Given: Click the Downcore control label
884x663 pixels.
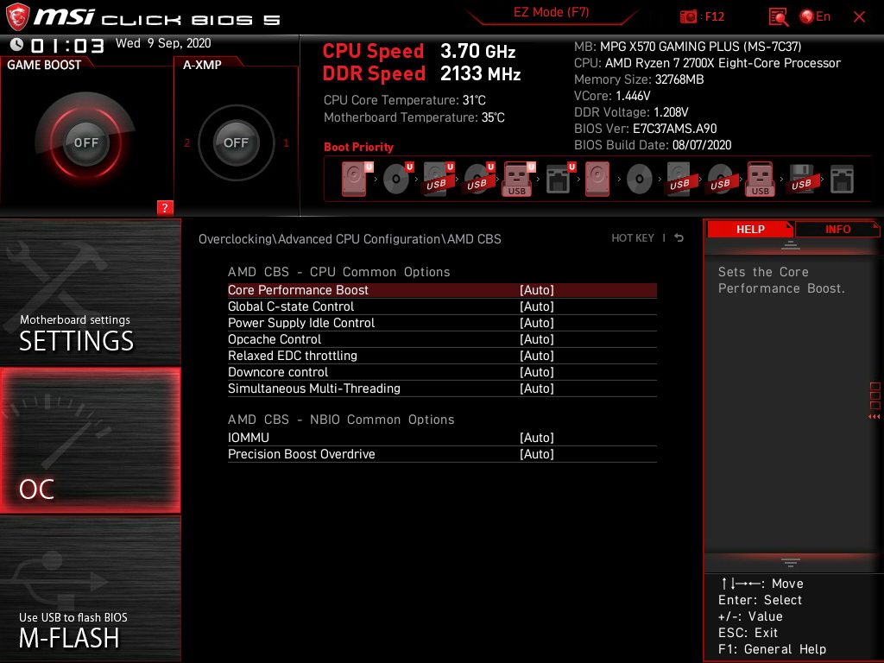Looking at the screenshot, I should tap(277, 371).
